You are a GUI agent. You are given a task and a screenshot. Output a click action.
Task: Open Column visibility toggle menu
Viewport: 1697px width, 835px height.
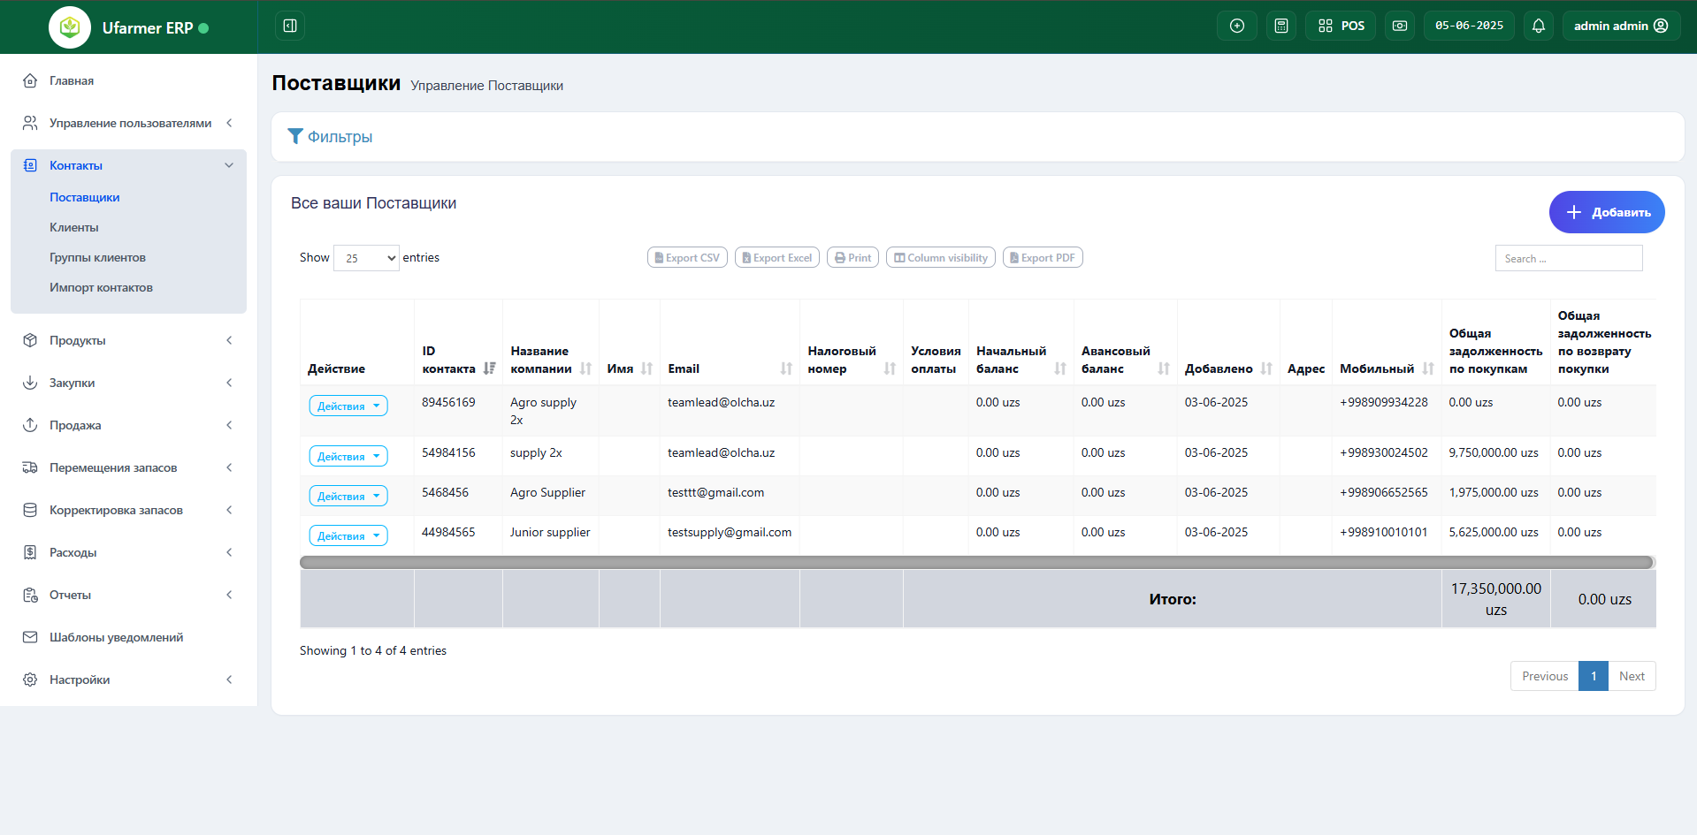tap(940, 258)
